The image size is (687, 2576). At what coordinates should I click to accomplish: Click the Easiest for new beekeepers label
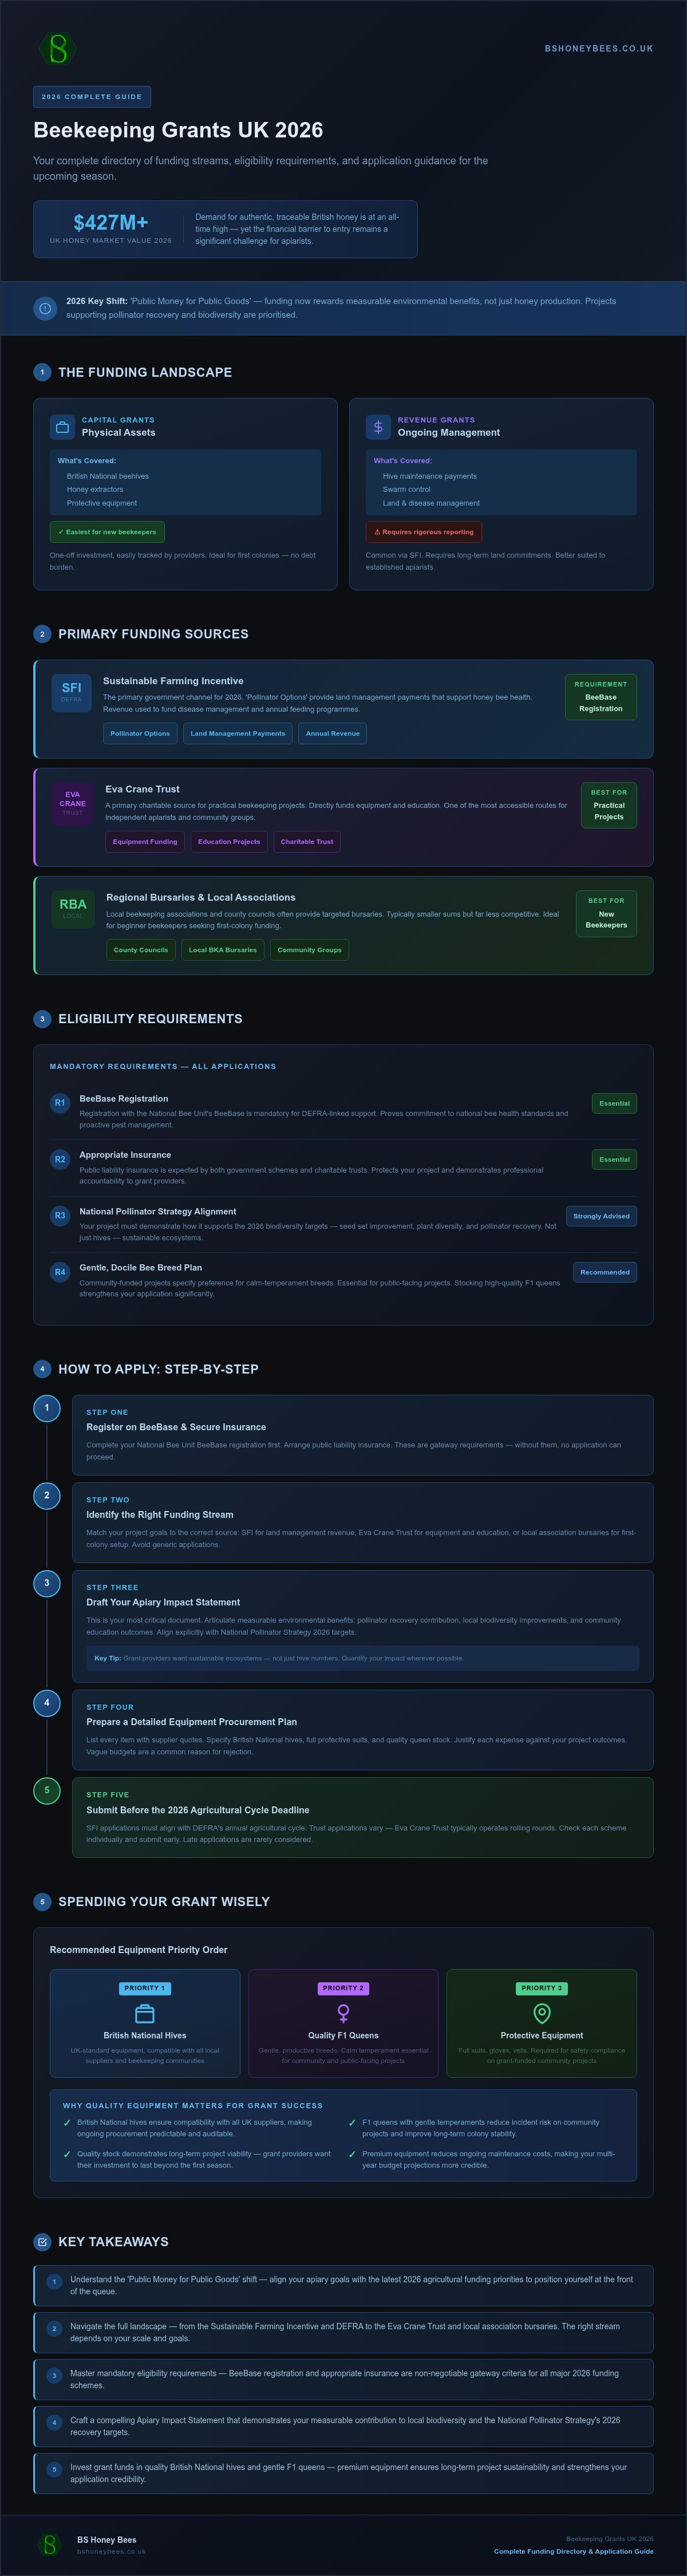point(107,532)
